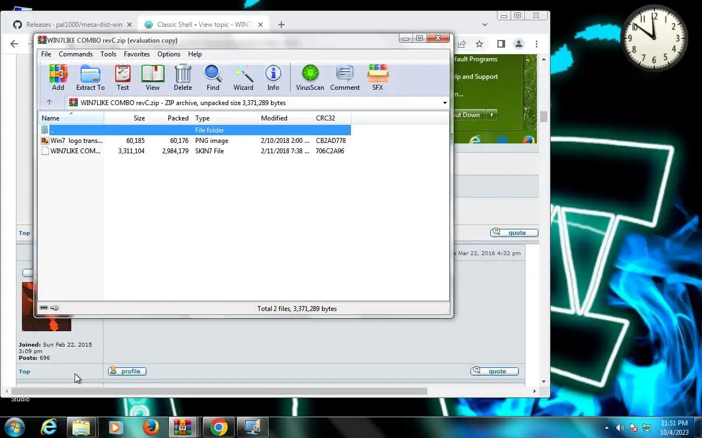Open Windows Media Player from taskbar
This screenshot has height=438, width=702.
tap(116, 427)
